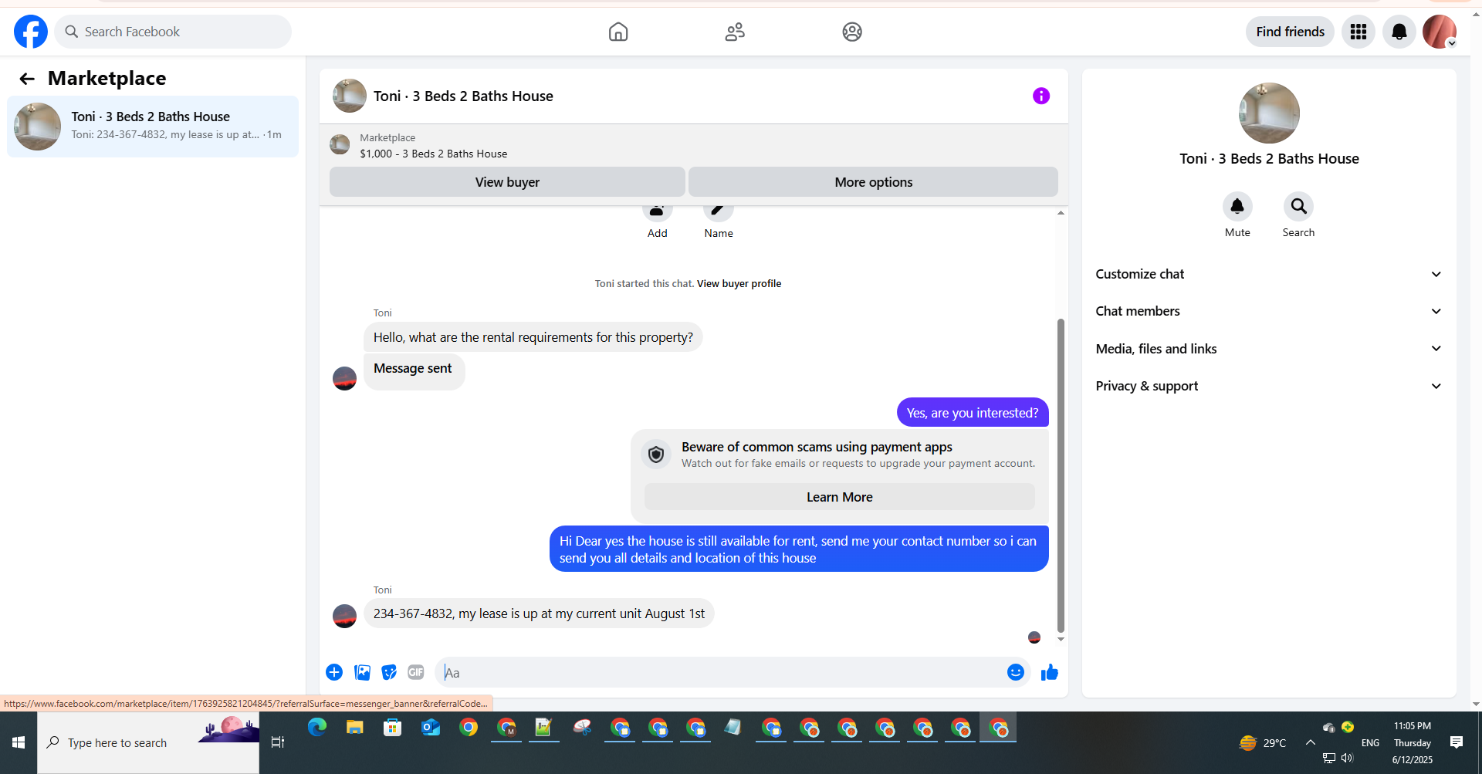Image resolution: width=1482 pixels, height=774 pixels.
Task: Open Microsoft Store from the taskbar
Action: (393, 727)
